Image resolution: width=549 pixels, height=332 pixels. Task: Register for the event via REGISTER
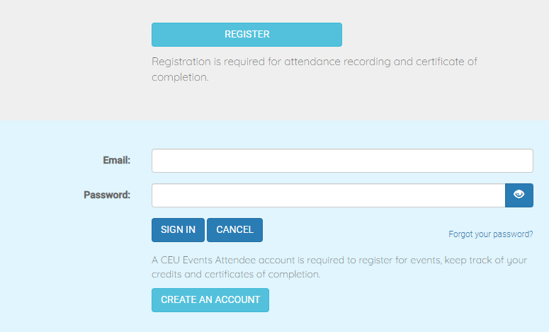coord(247,35)
